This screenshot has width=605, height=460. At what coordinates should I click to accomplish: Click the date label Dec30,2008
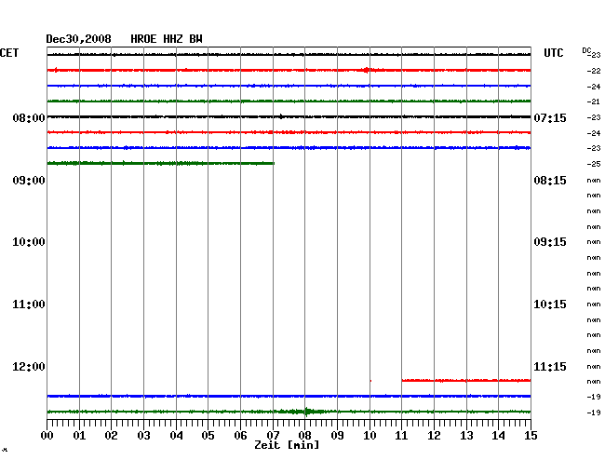pyautogui.click(x=78, y=39)
